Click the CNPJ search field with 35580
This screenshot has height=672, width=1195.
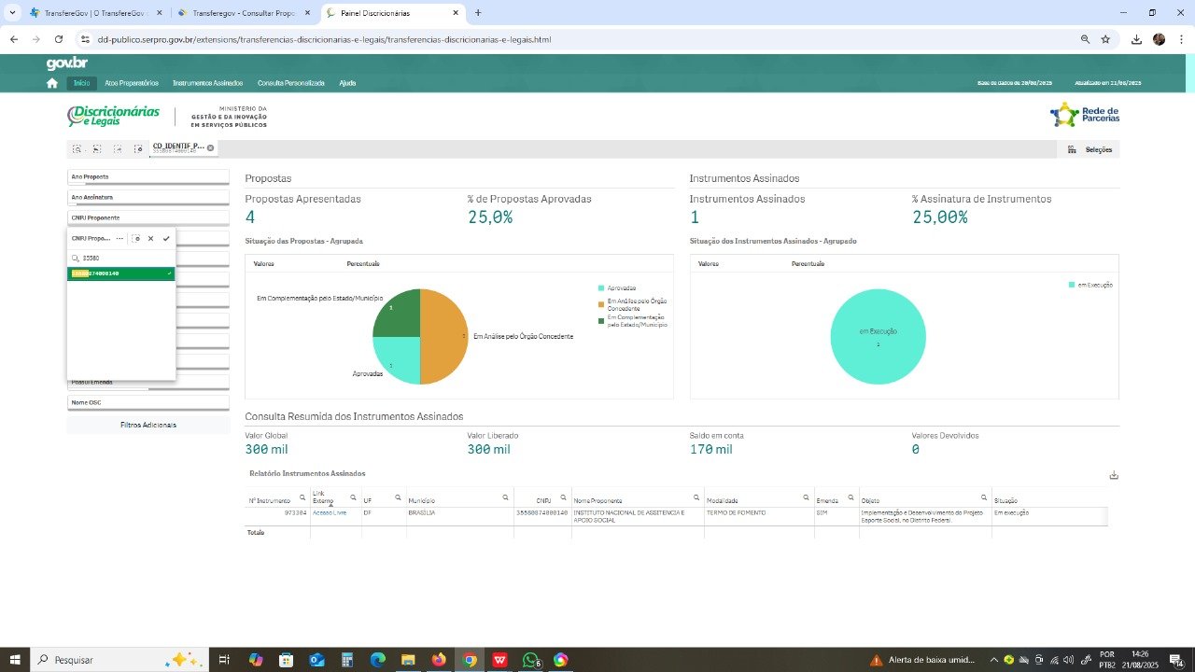pyautogui.click(x=126, y=258)
